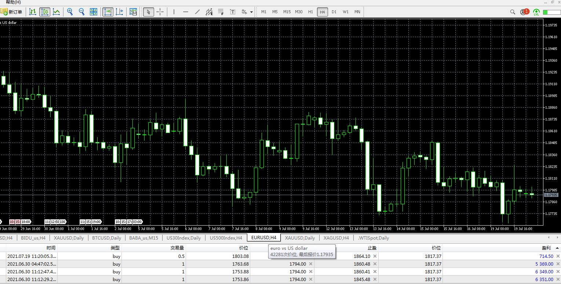The width and height of the screenshot is (561, 284).
Task: Open the search magnifier in toolbar
Action: (513, 12)
